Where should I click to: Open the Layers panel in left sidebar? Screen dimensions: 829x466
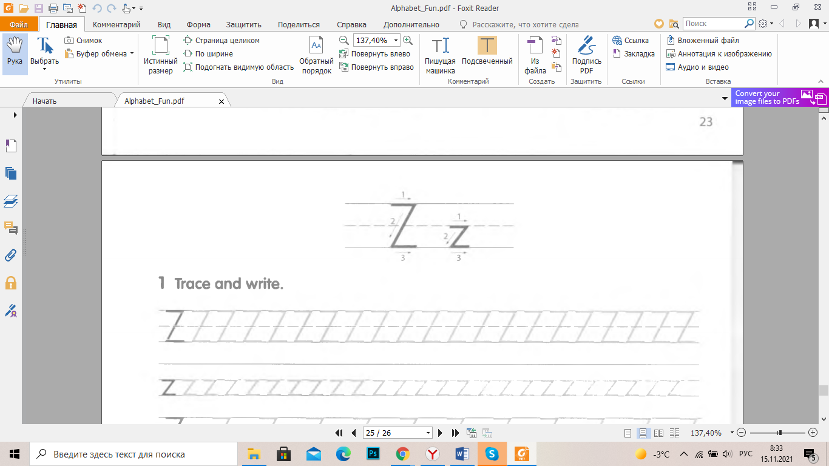pyautogui.click(x=11, y=201)
